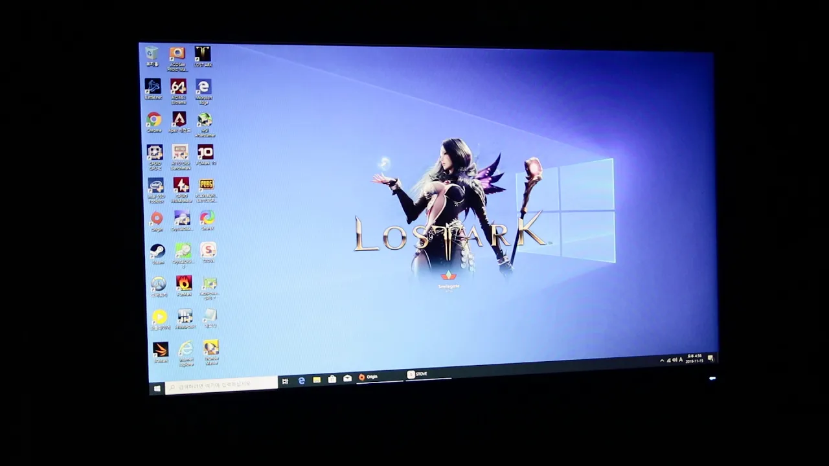Launch the HWiNFO64 desktop shortcut
The width and height of the screenshot is (829, 466).
185,319
